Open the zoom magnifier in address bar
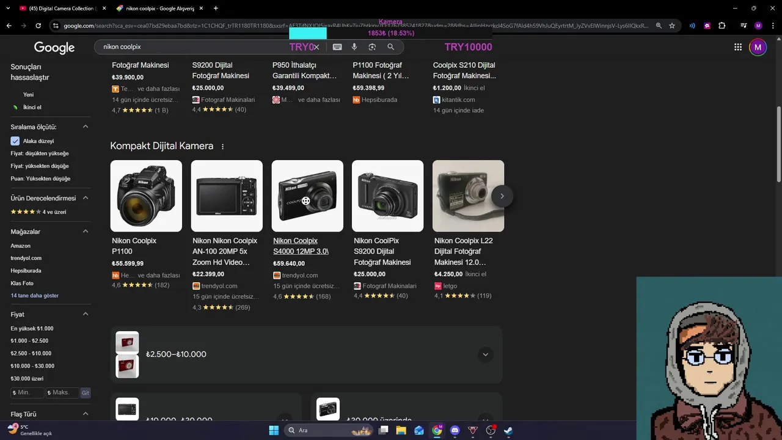 (x=659, y=26)
